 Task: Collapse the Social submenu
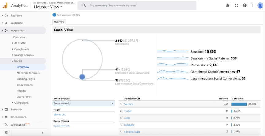(13, 61)
